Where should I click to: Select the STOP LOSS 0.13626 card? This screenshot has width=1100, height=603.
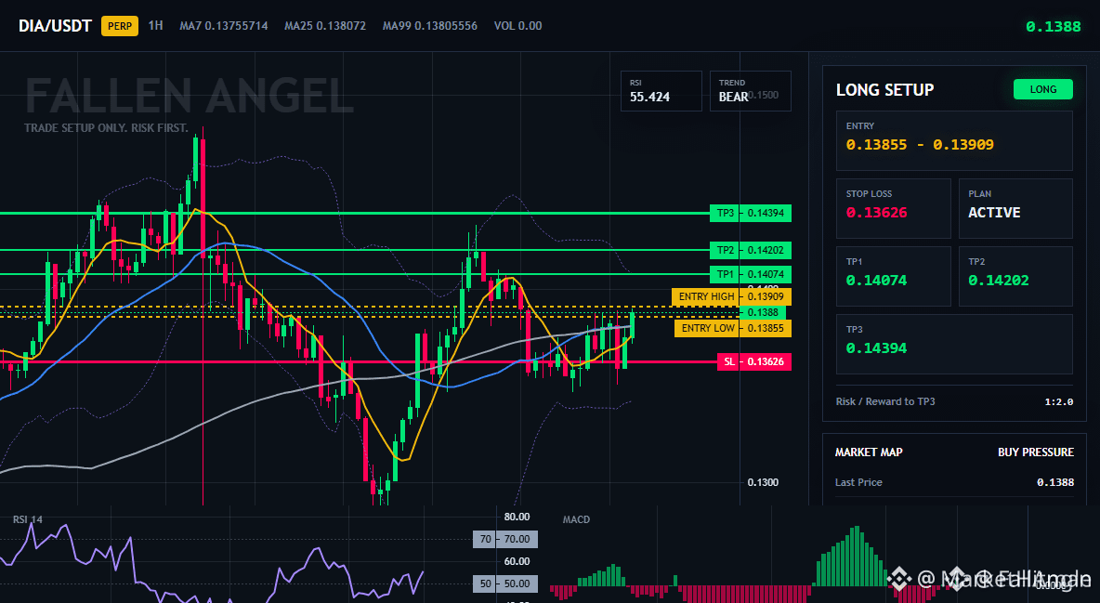(893, 208)
